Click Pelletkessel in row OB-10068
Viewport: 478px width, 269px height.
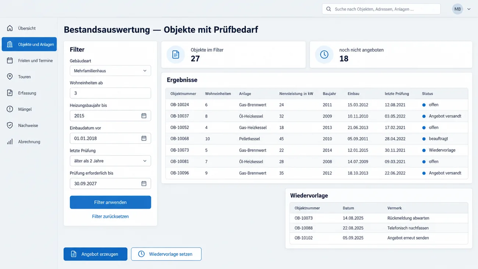[250, 139]
